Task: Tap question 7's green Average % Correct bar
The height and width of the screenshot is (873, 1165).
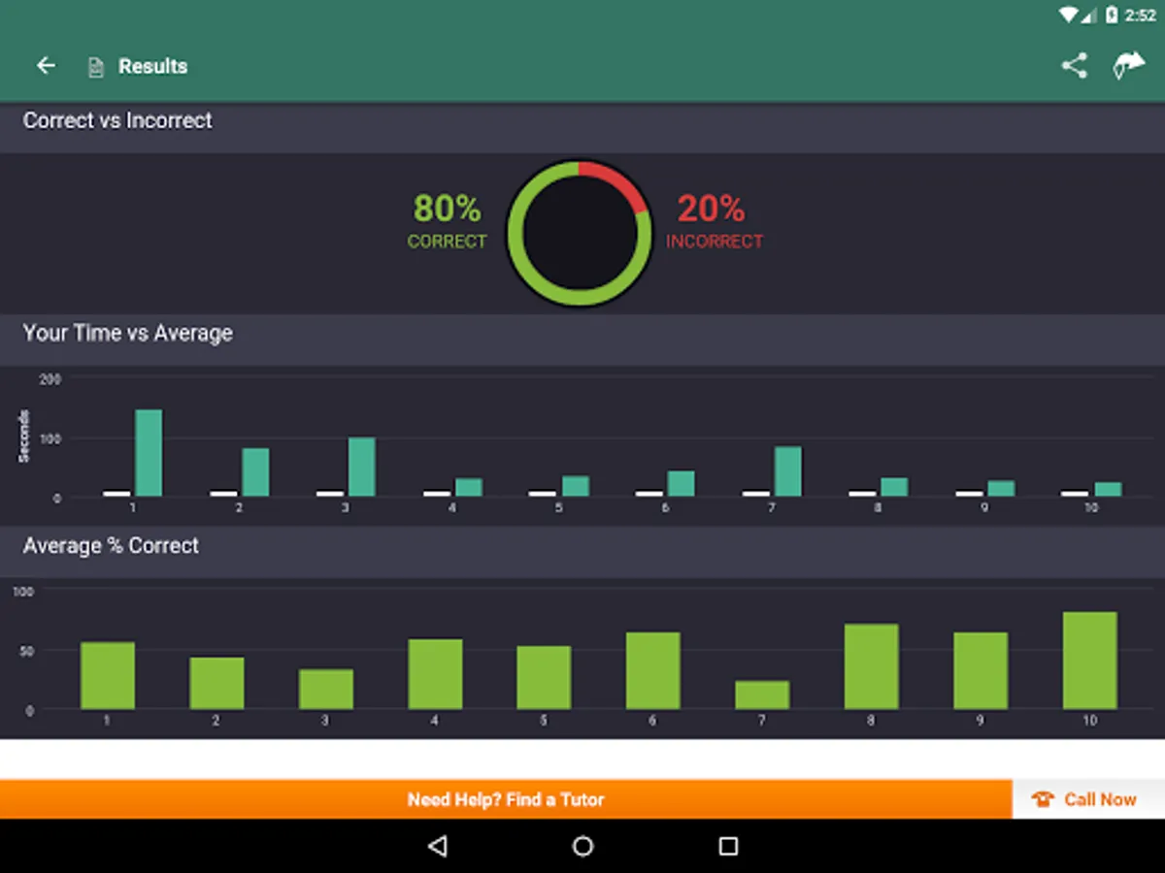Action: click(x=761, y=694)
